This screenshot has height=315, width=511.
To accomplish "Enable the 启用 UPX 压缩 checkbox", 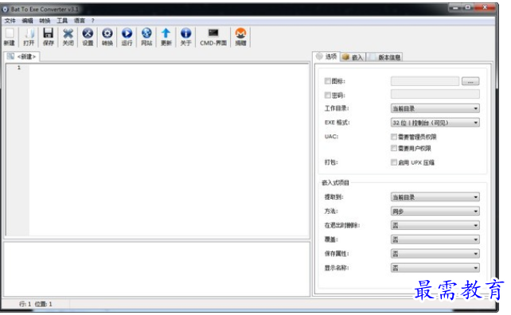I will pyautogui.click(x=394, y=162).
